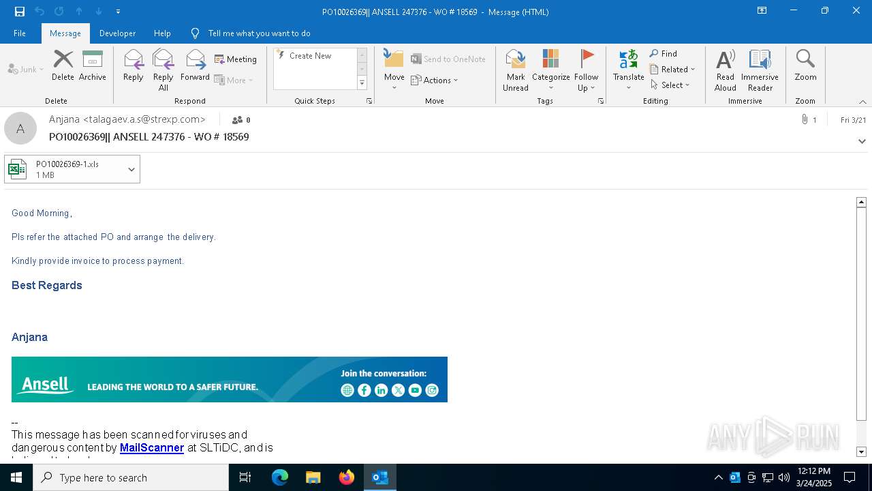Delete this message
Image resolution: width=872 pixels, height=491 pixels.
tap(63, 66)
